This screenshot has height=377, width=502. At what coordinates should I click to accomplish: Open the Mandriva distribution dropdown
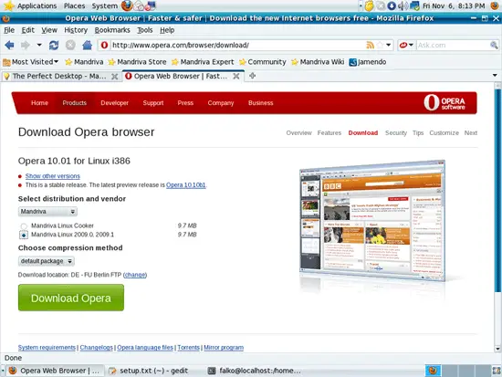(x=47, y=212)
